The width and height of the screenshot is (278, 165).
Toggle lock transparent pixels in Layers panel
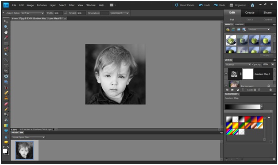[255, 90]
